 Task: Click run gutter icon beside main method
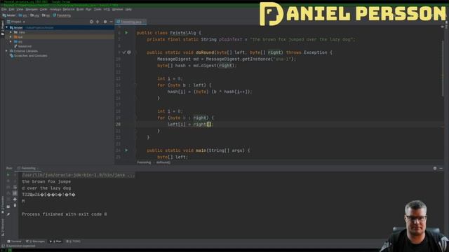pyautogui.click(x=126, y=150)
